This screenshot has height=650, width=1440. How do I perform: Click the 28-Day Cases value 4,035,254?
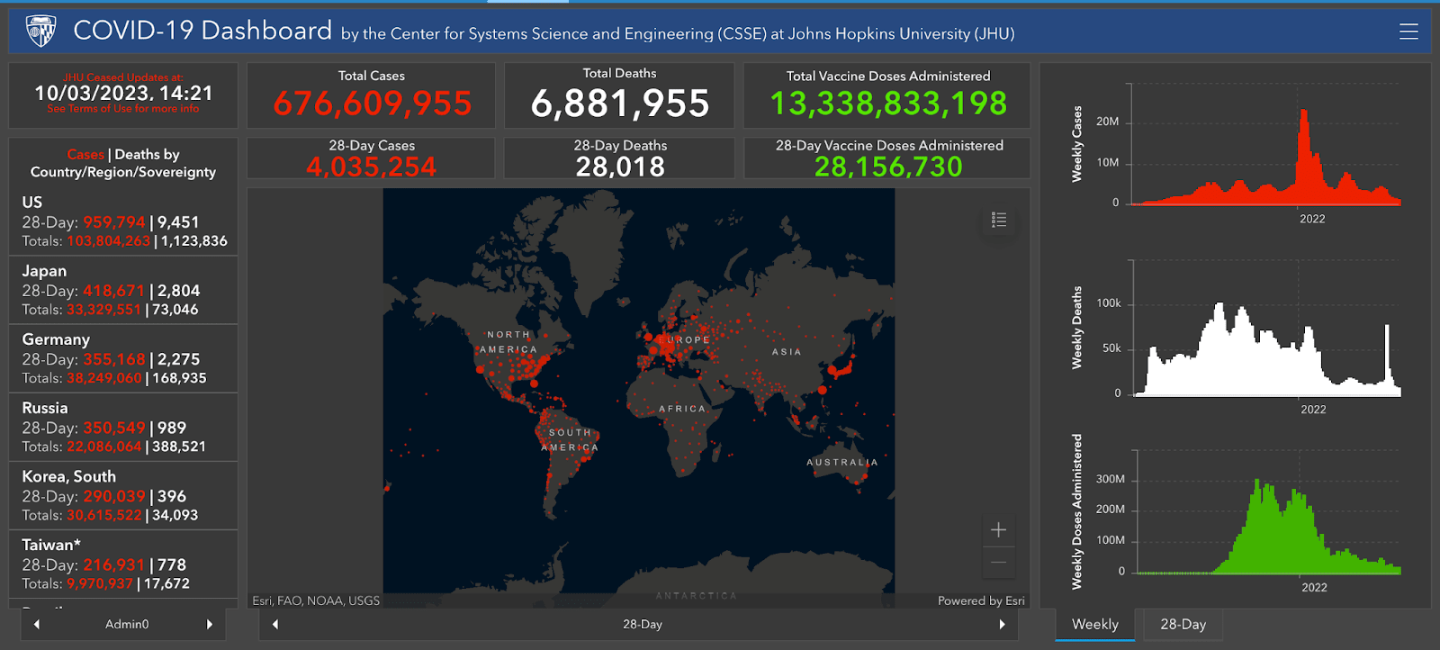pos(371,167)
